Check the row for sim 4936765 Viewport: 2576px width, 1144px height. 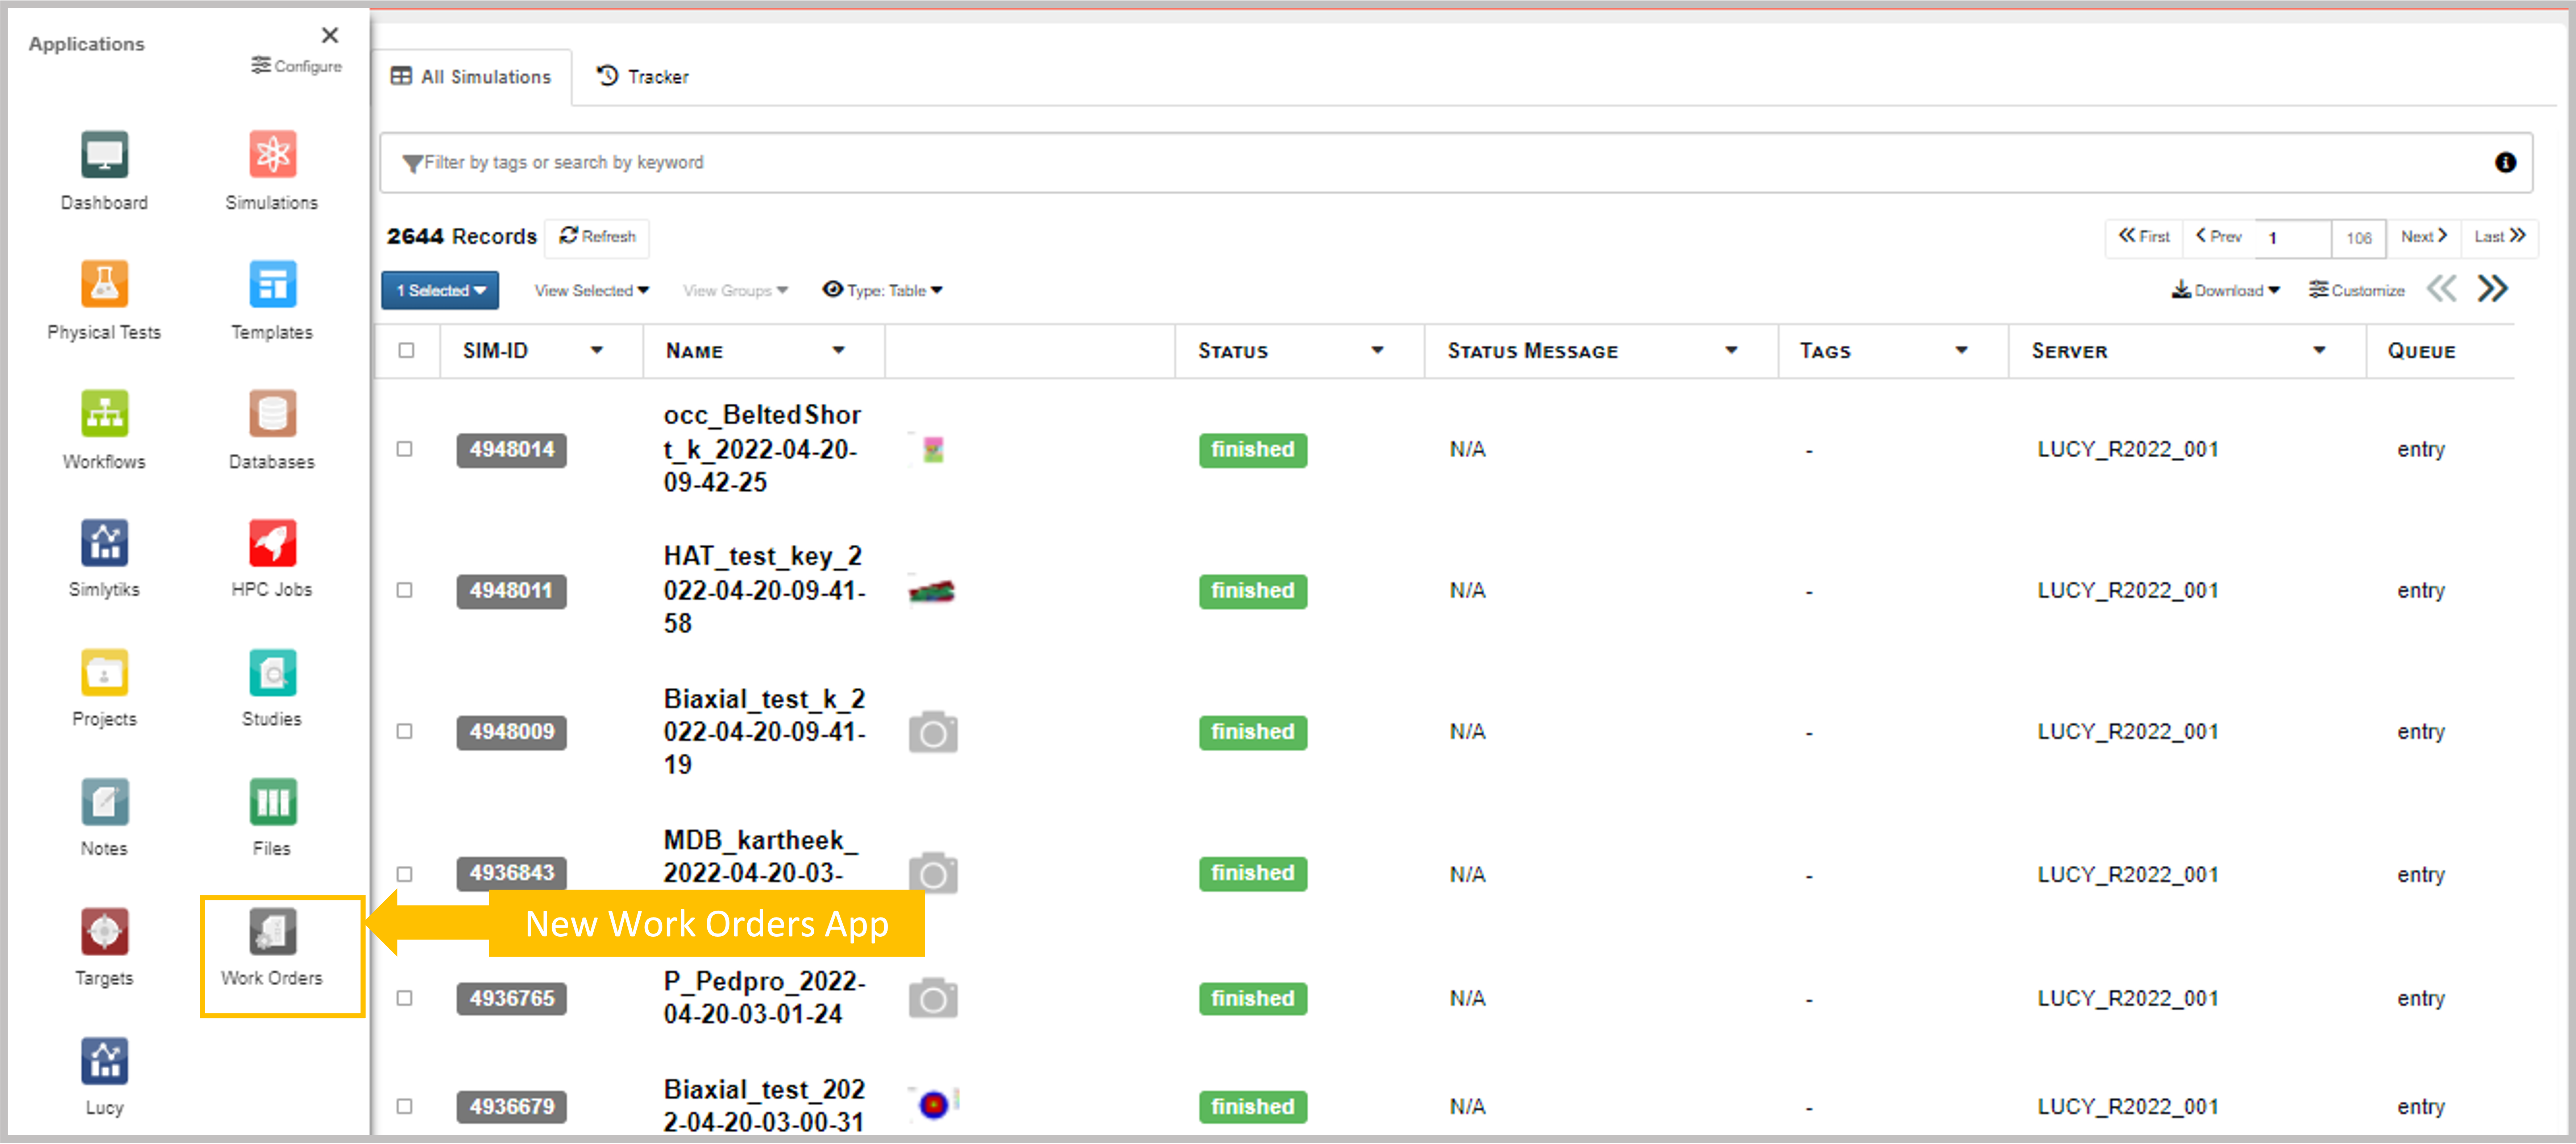(404, 998)
